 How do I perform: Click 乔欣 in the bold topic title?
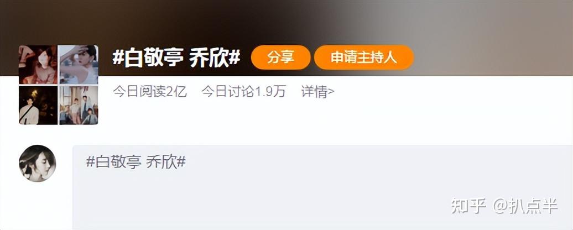[x=209, y=57]
